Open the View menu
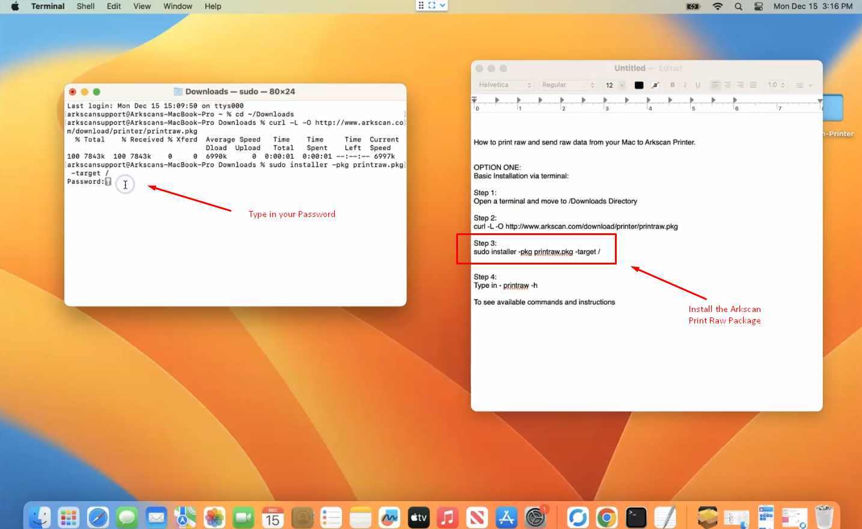This screenshot has width=862, height=529. (142, 7)
